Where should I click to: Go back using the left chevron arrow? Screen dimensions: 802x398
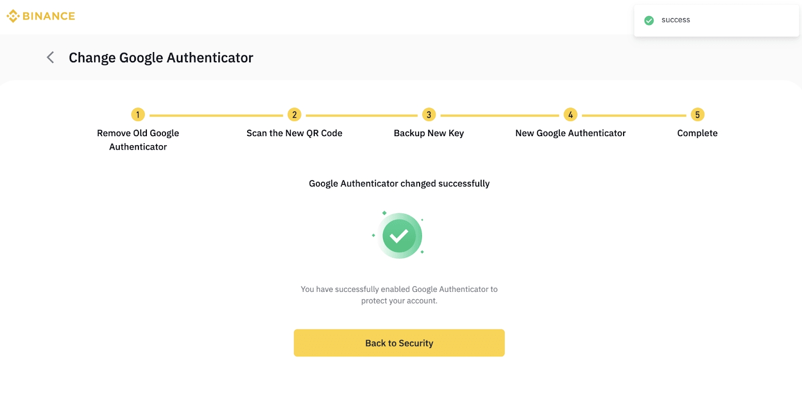point(50,58)
